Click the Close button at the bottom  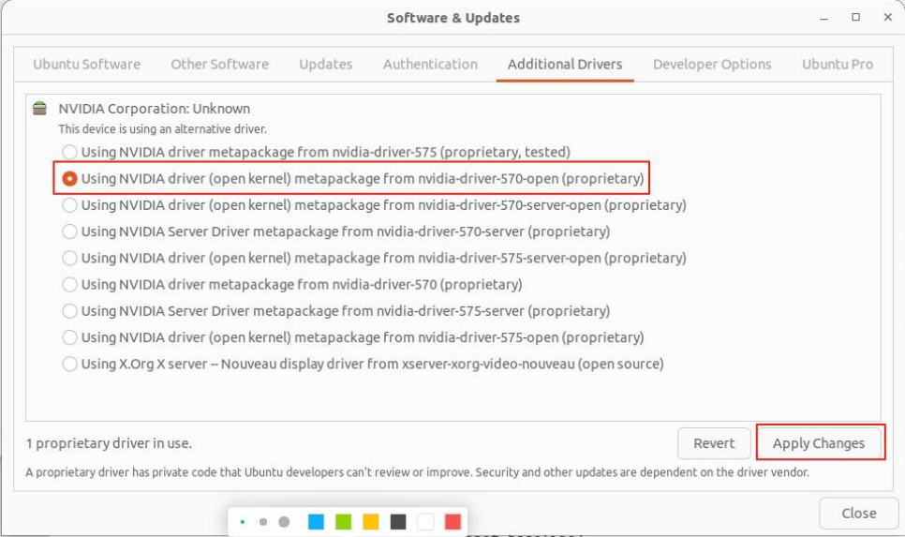tap(859, 513)
